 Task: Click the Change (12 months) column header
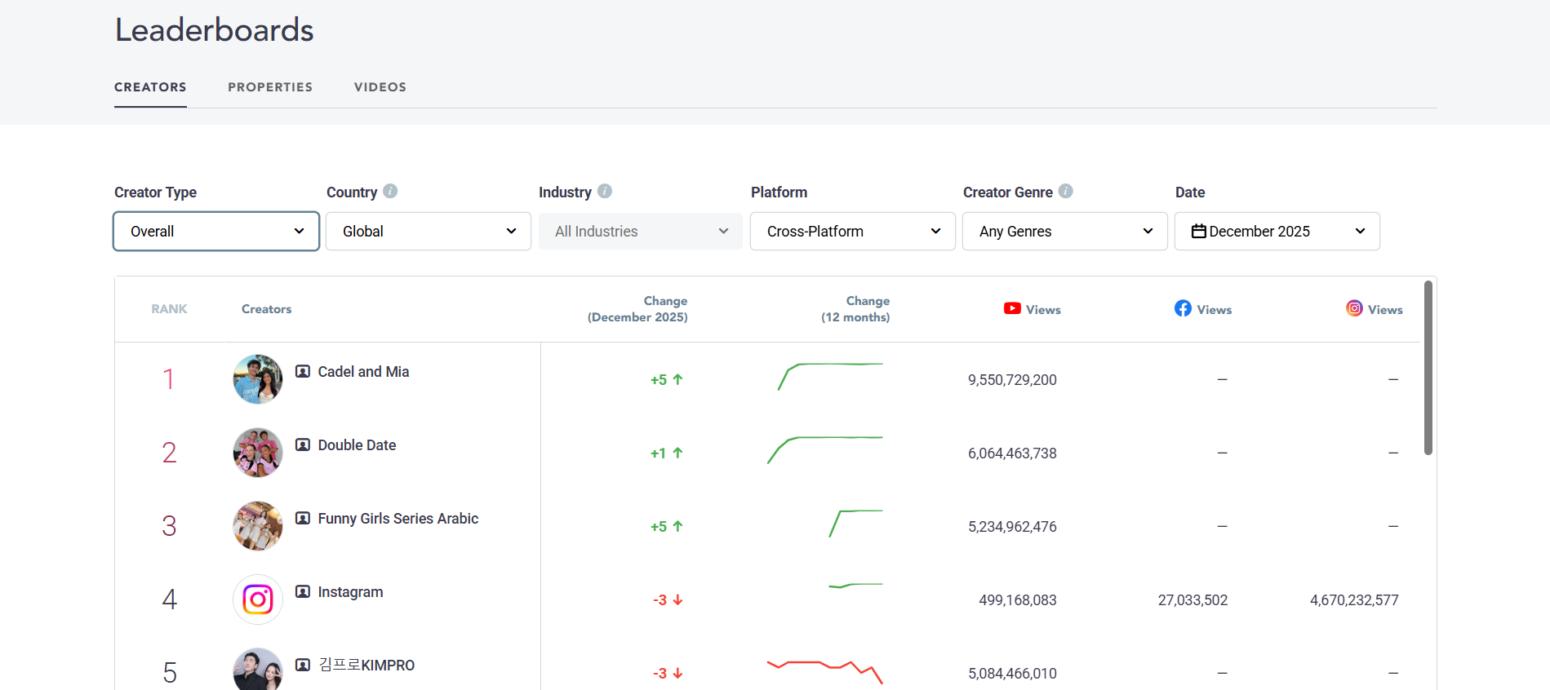point(855,309)
